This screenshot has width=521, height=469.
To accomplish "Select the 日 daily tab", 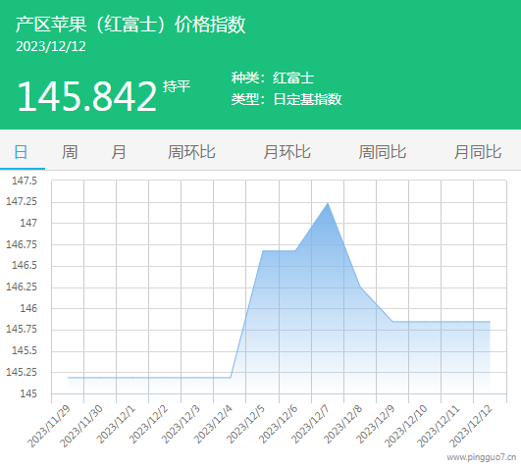I will point(21,152).
